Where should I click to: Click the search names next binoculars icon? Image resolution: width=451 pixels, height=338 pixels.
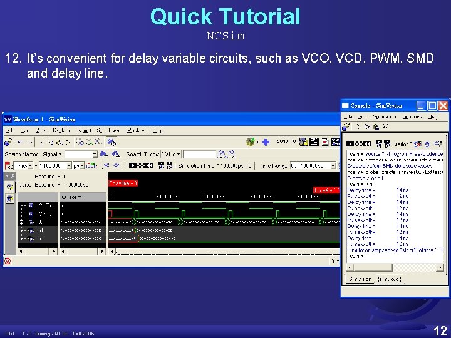coord(116,155)
